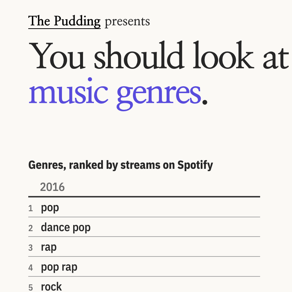This screenshot has width=292, height=292.
Task: Click the 2016 year column header
Action: click(x=52, y=187)
